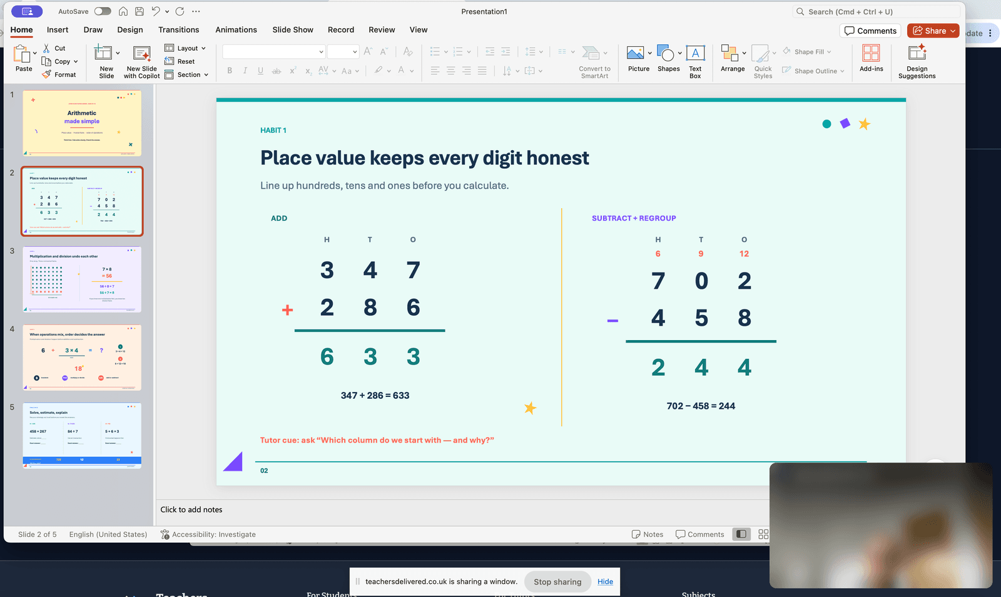Click Accessibility: Investigate in status bar
This screenshot has height=597, width=1001.
pyautogui.click(x=208, y=534)
